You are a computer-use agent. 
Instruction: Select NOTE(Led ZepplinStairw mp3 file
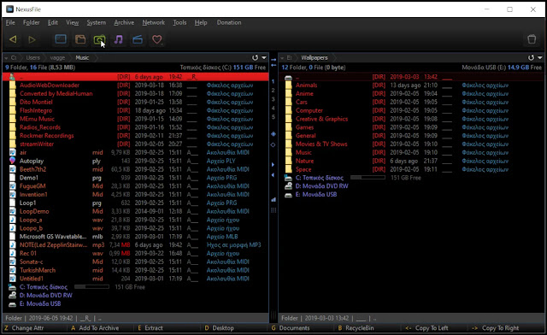click(135, 245)
